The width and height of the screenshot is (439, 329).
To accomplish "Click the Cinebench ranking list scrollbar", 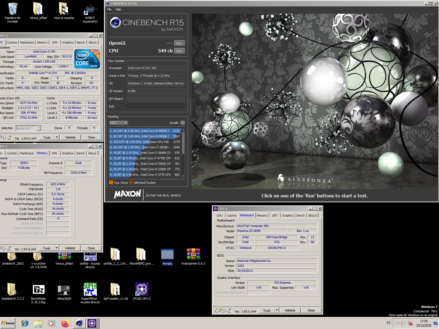I will (x=183, y=143).
